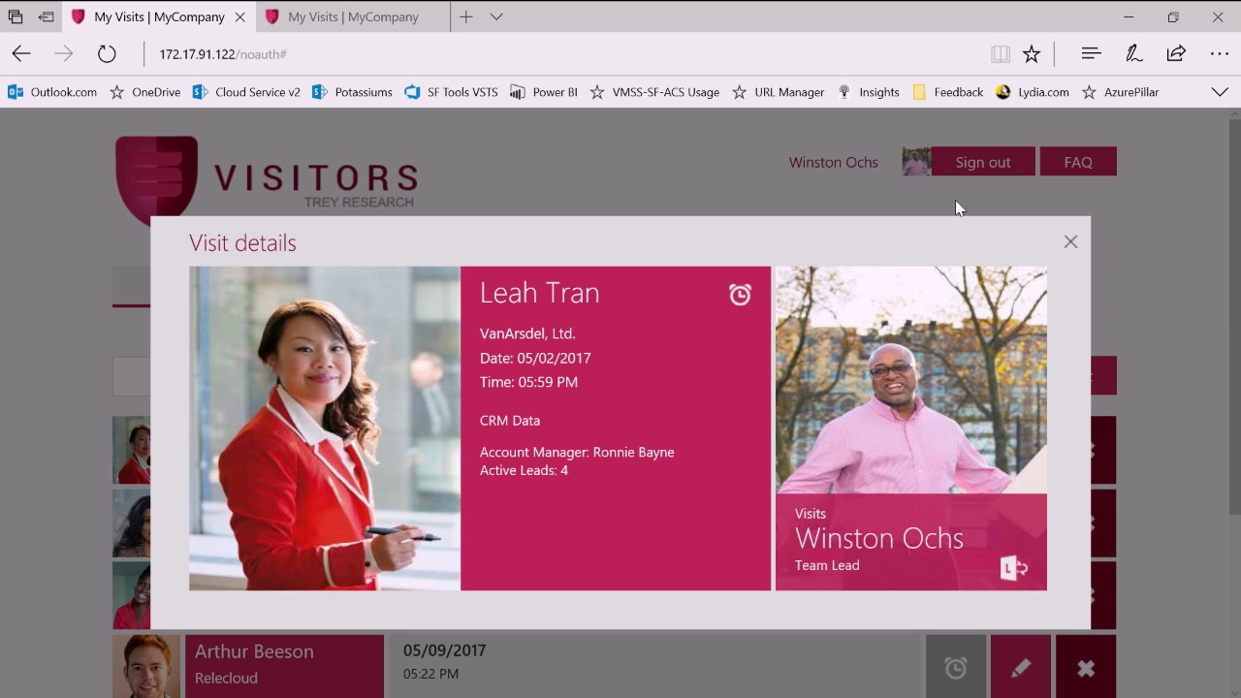Click the Leah Tran name heading
The image size is (1241, 698).
click(539, 293)
